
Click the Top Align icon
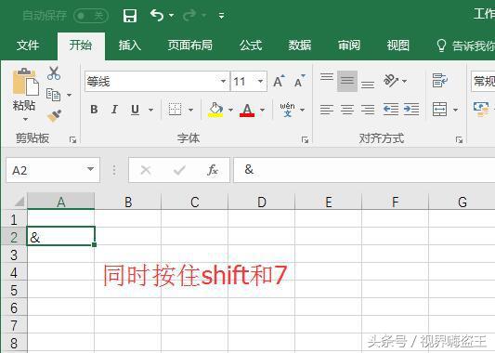tap(327, 77)
